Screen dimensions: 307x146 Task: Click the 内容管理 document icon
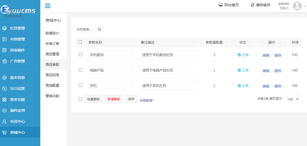(x=4, y=39)
